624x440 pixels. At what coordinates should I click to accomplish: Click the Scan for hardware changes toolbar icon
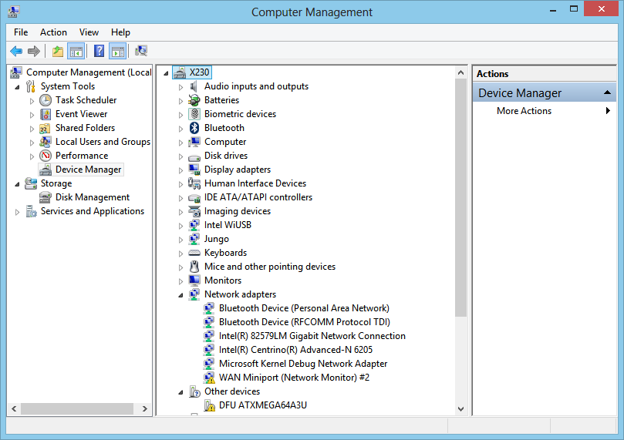pos(141,51)
